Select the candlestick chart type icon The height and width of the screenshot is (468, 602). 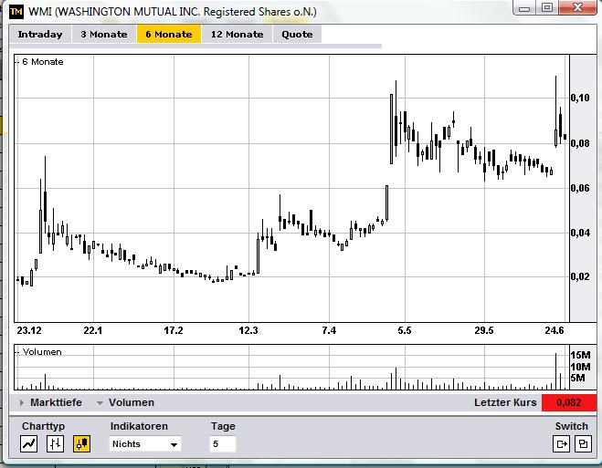pyautogui.click(x=82, y=444)
